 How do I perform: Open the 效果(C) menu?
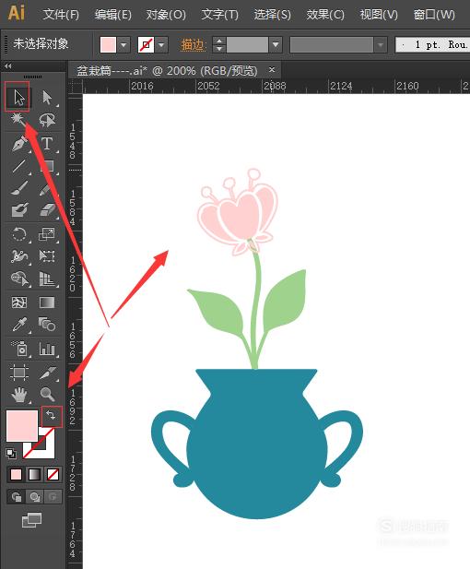(325, 15)
